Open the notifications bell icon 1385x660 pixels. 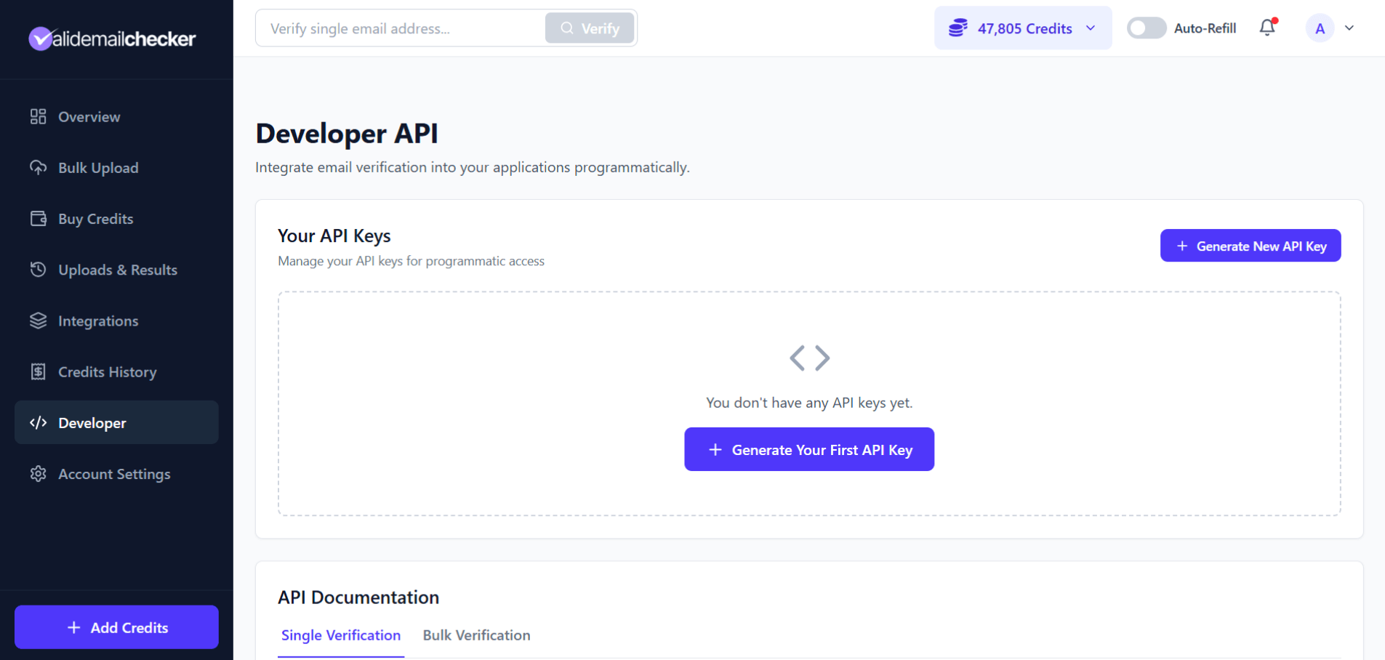(1266, 28)
